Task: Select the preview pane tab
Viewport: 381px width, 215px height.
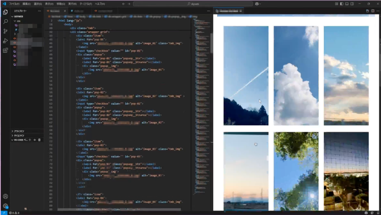Action: tap(229, 11)
